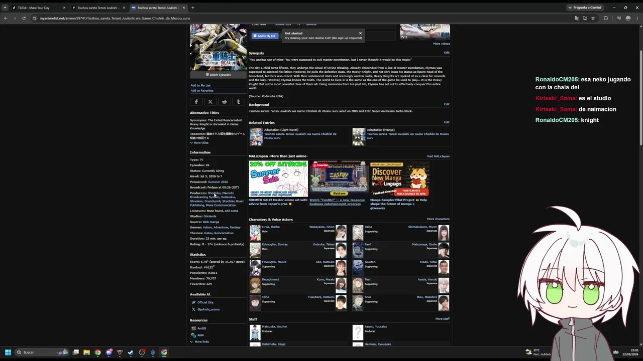This screenshot has height=361, width=643.
Task: Open the Official Site link
Action: tap(205, 302)
